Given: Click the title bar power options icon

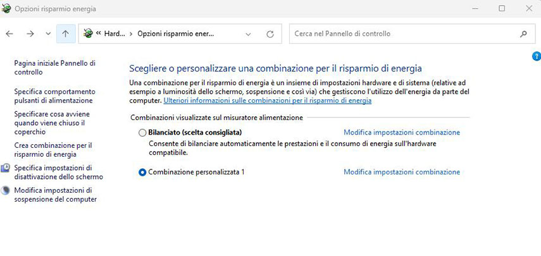Looking at the screenshot, I should click(x=6, y=9).
